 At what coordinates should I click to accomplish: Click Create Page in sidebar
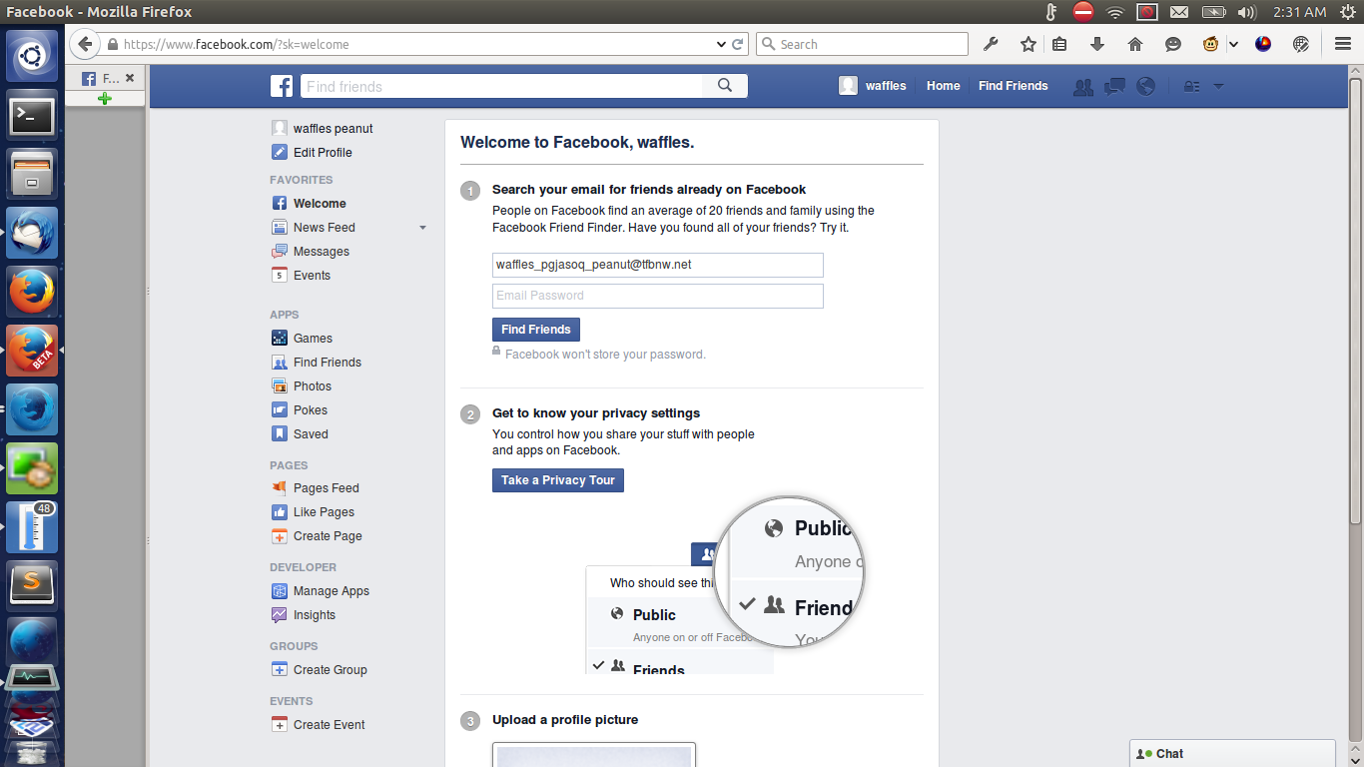point(328,536)
